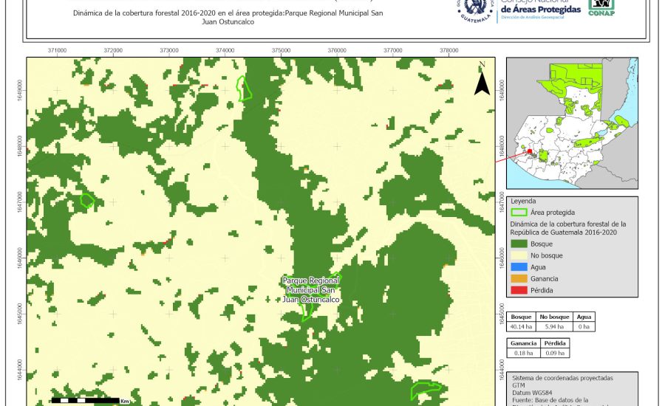665x406 pixels.
Task: Select the Ganancia orange legend swatch
Action: point(519,278)
